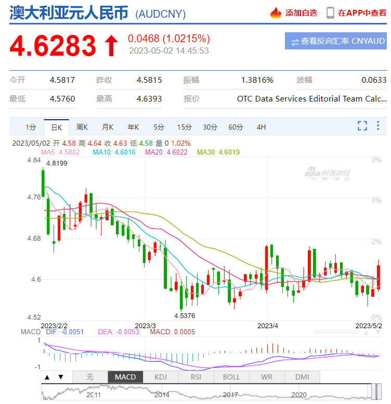Viewport: 391px width, 404px height.
Task: Select the WR indicator button
Action: click(x=267, y=377)
